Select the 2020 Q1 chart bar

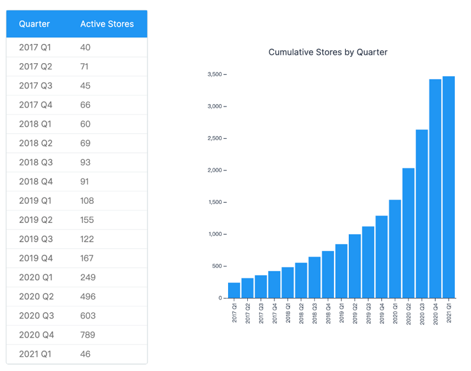tap(395, 249)
